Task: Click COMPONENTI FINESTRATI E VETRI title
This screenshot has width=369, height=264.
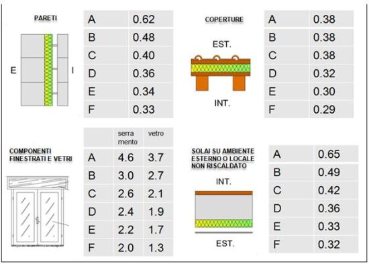Action: 41,155
